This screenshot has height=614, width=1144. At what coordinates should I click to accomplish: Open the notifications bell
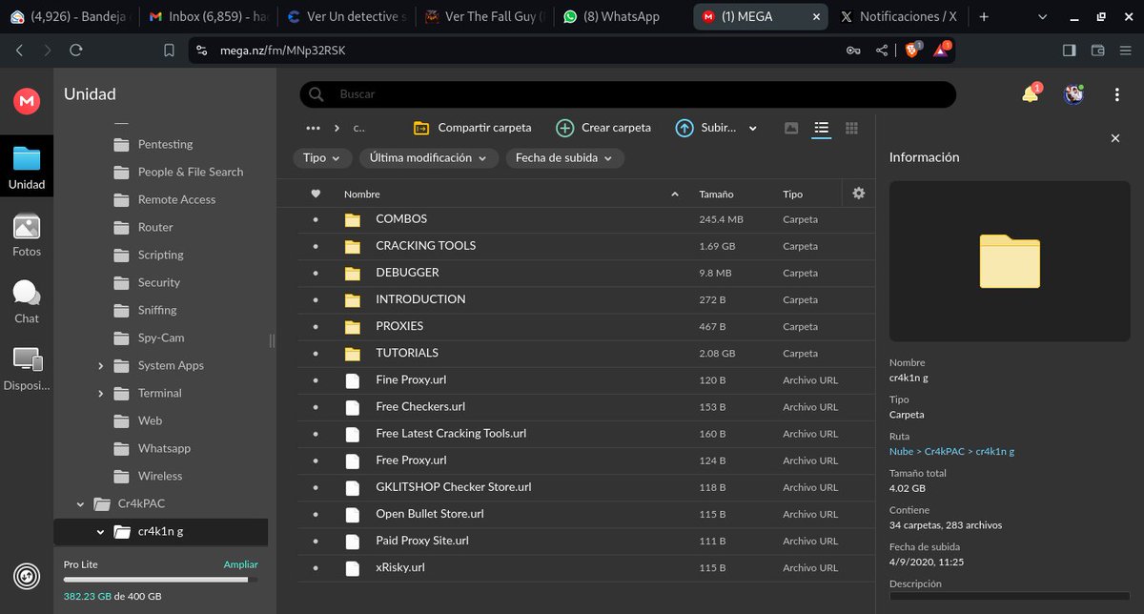pos(1031,93)
